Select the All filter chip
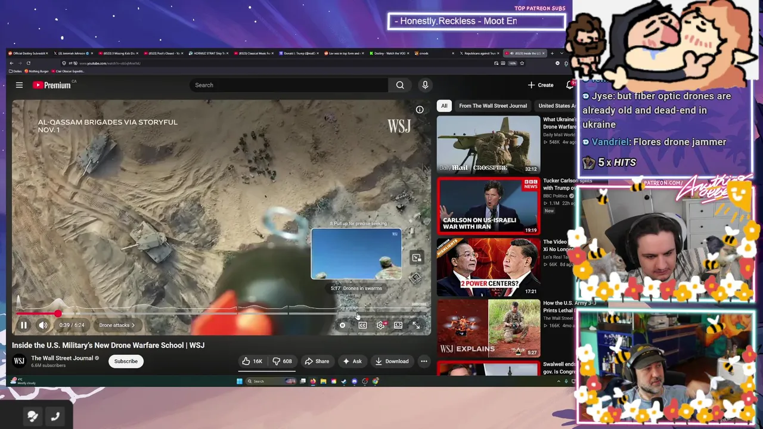This screenshot has width=763, height=429. [x=444, y=105]
